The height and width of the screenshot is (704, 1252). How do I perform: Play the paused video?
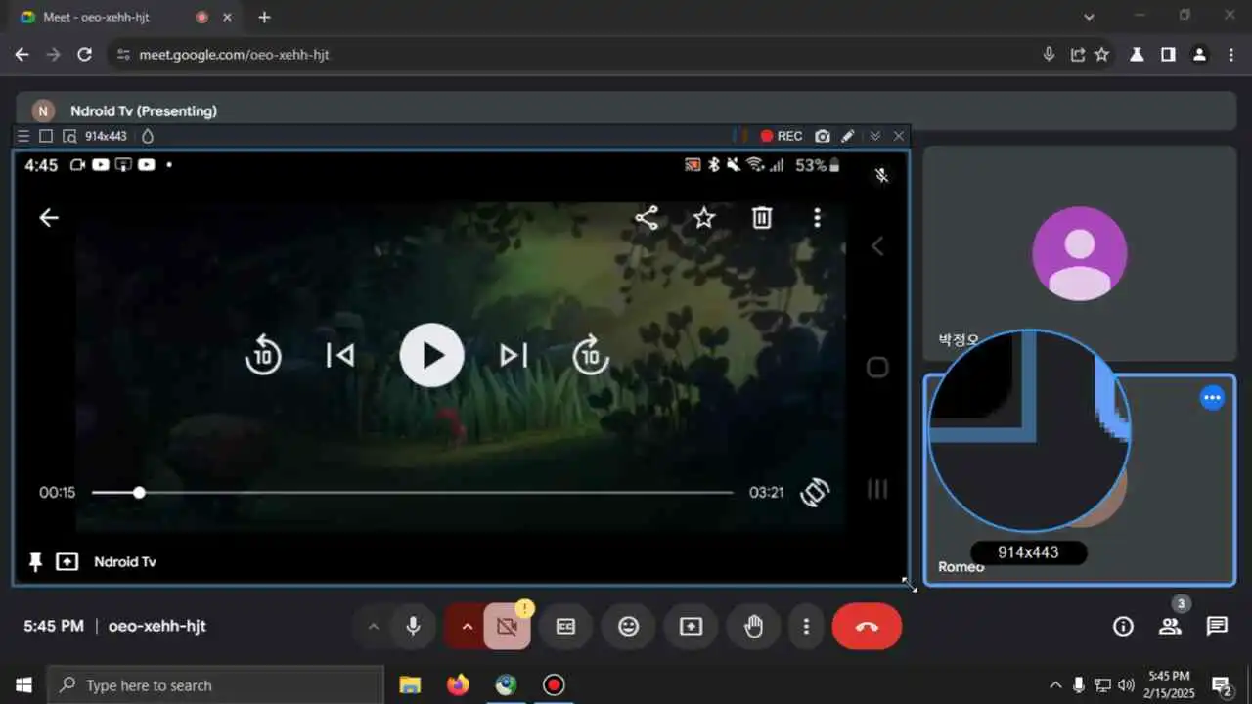[432, 355]
